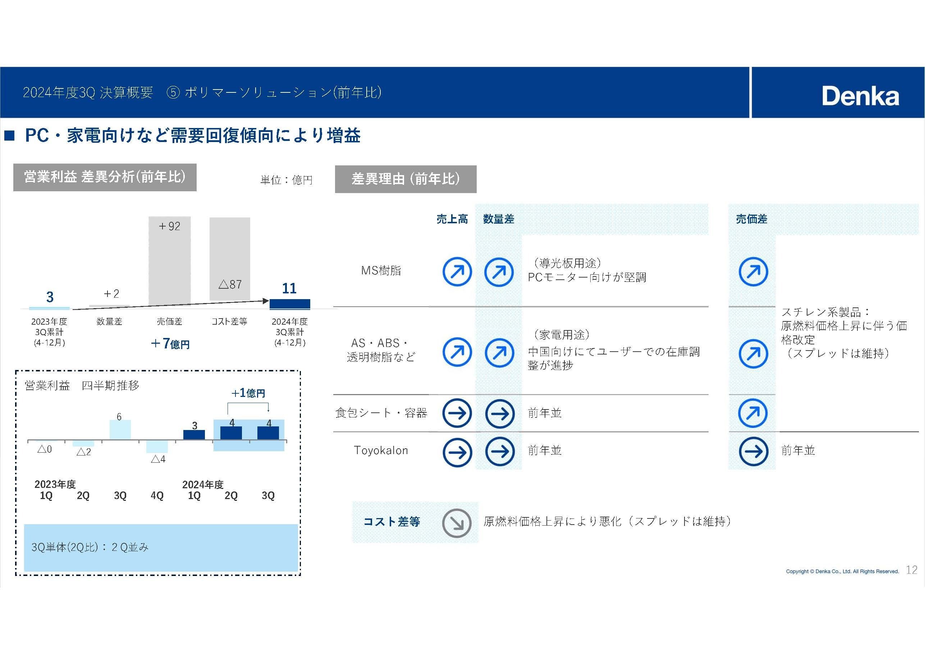Click the +92 売価差 gray bar
The height and width of the screenshot is (654, 925).
169,261
